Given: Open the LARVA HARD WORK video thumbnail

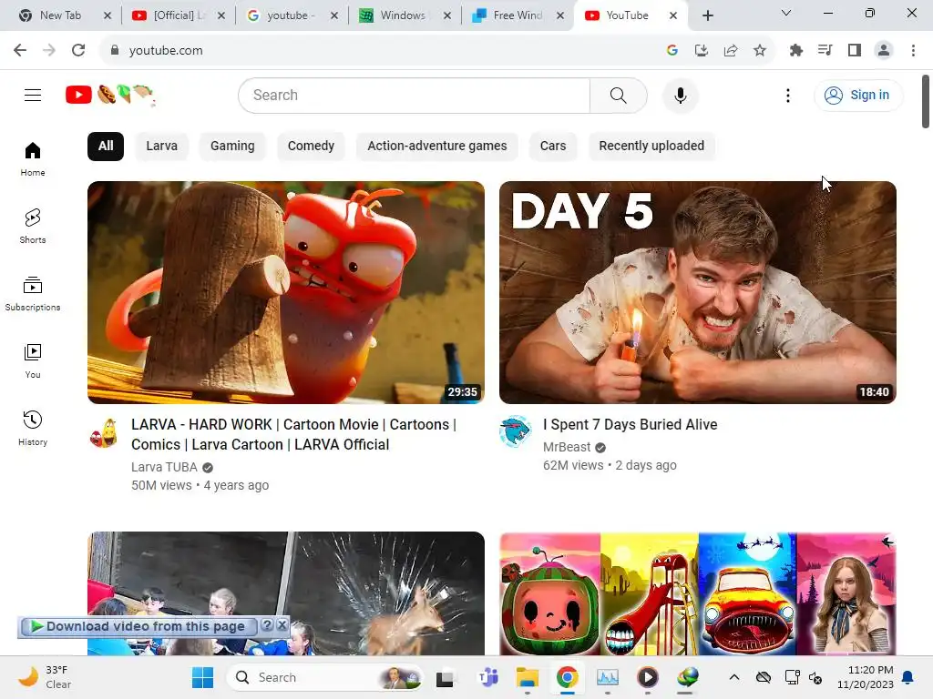Looking at the screenshot, I should point(285,292).
